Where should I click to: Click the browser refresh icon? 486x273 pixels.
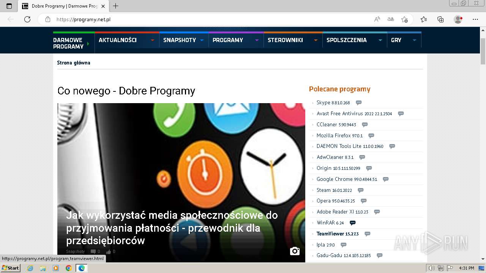click(x=27, y=19)
